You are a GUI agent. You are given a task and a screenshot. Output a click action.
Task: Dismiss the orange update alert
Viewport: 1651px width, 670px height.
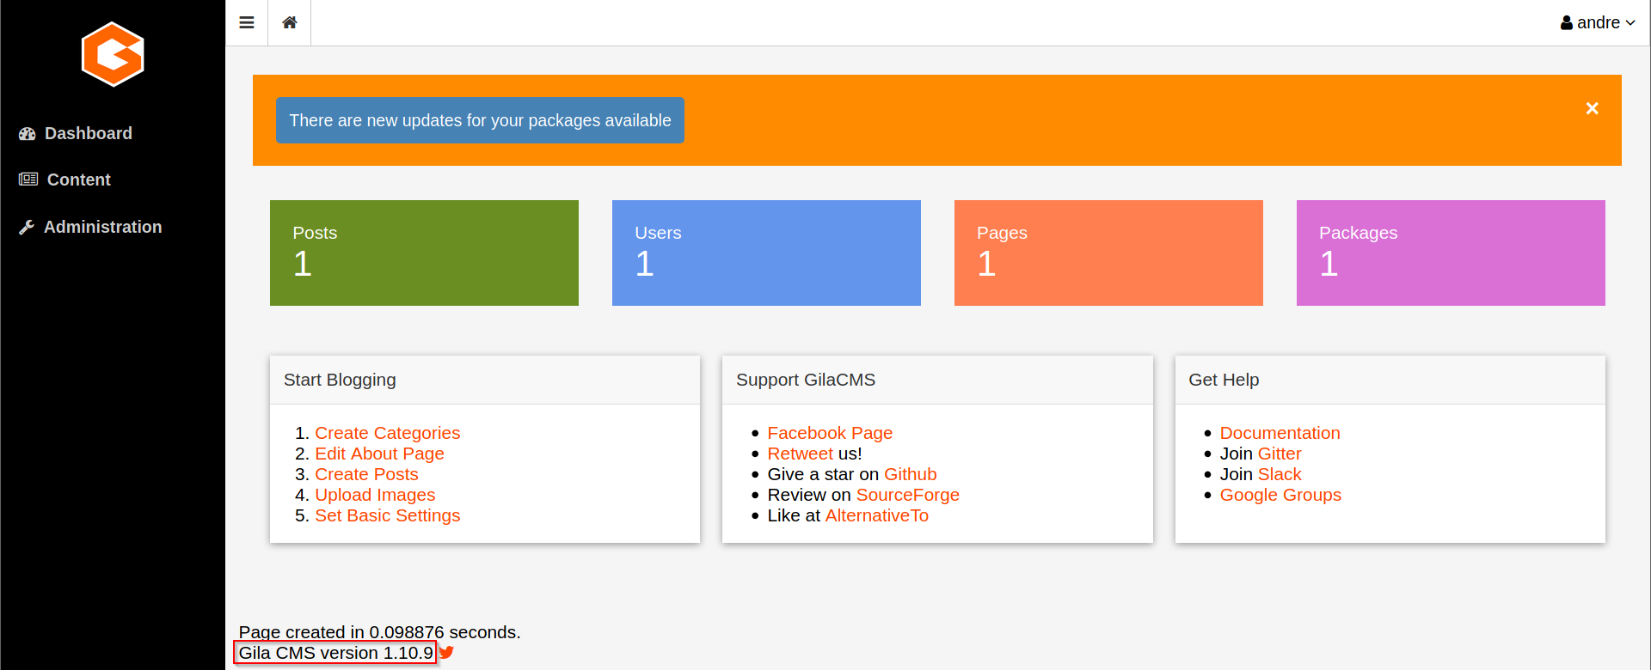tap(1592, 108)
